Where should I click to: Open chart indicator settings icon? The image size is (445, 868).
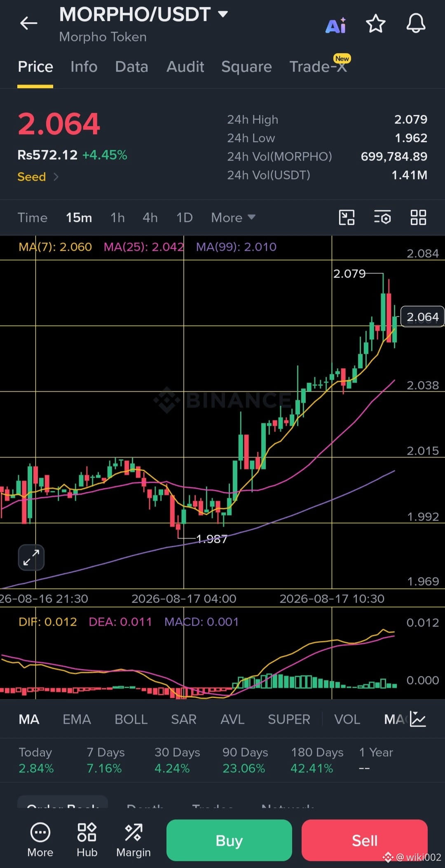(382, 218)
